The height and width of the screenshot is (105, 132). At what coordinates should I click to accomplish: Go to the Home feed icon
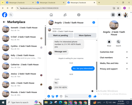51,15
